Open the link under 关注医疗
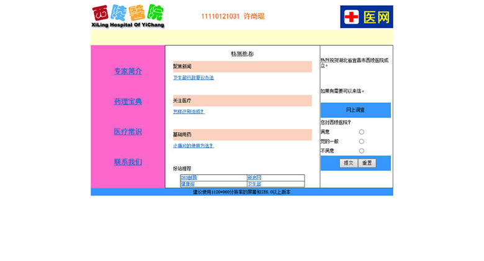484x261 pixels. (189, 112)
